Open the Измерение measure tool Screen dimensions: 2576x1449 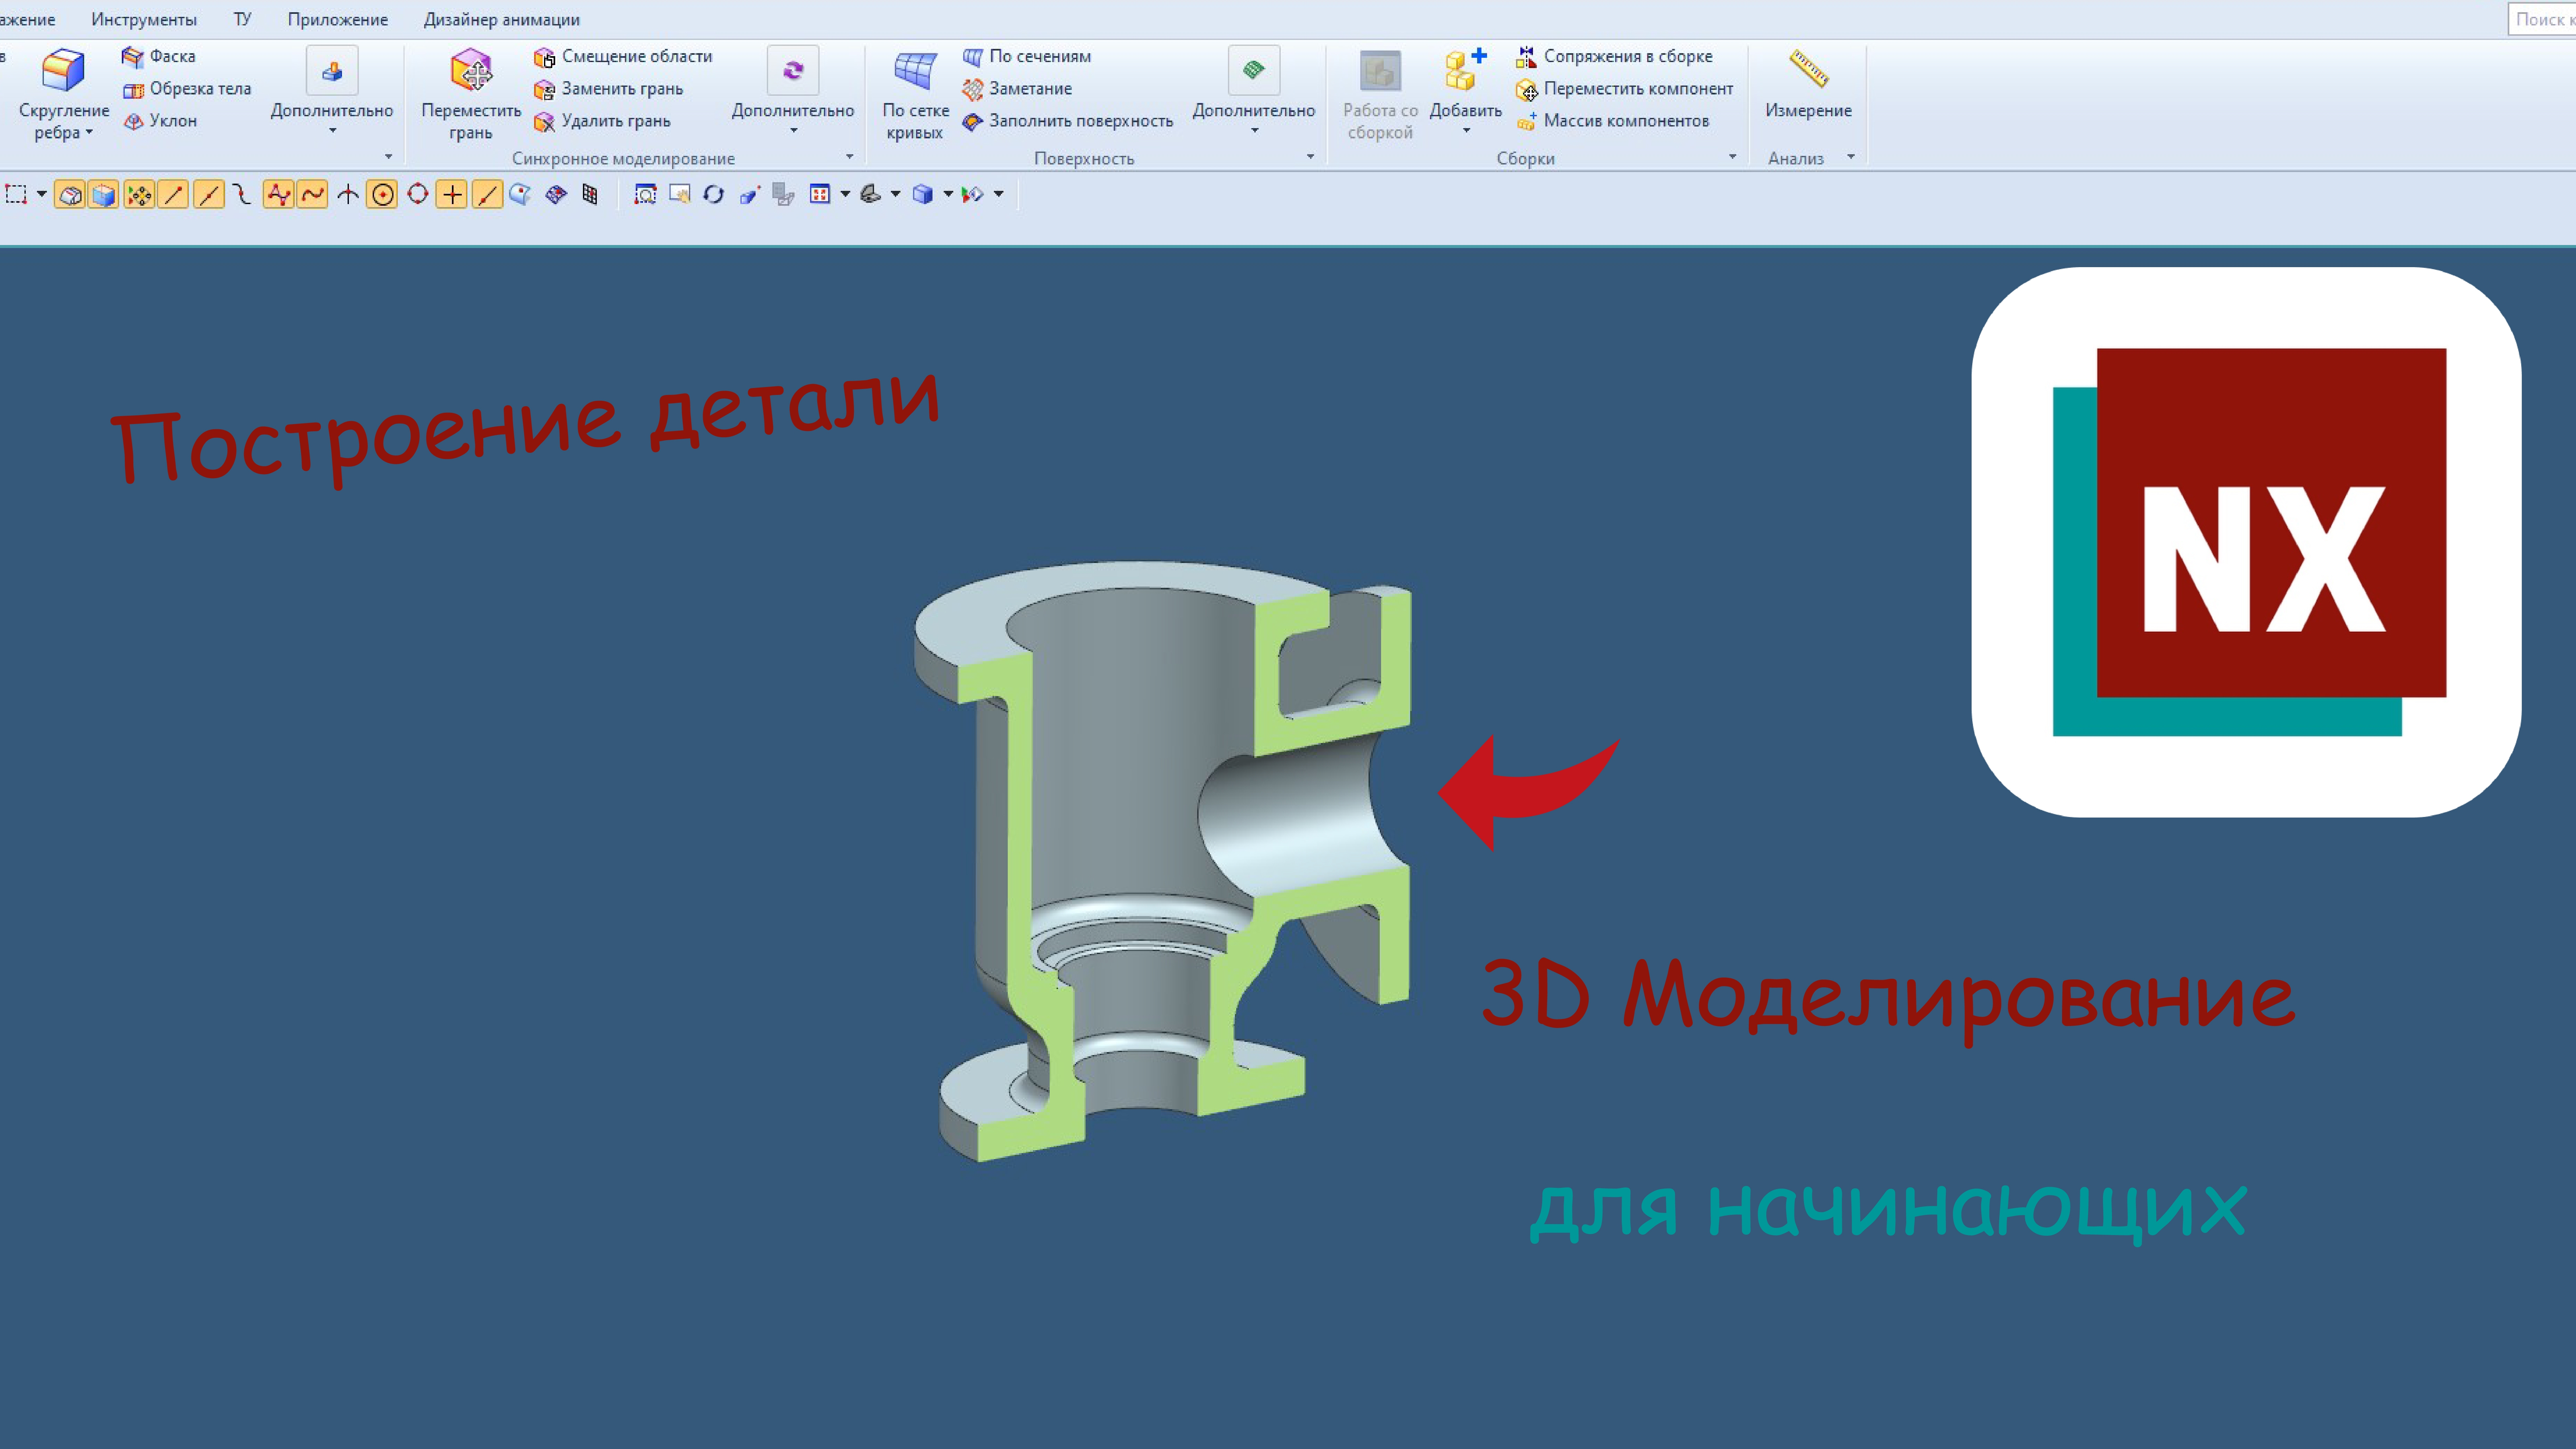coord(1808,84)
